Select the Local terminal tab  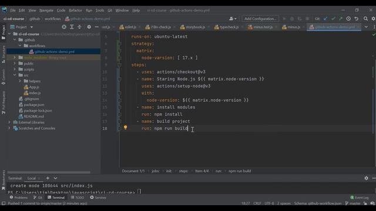tap(31, 178)
